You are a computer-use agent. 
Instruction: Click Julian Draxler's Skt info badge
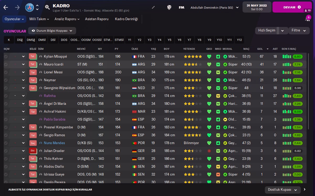pyautogui.click(x=33, y=151)
